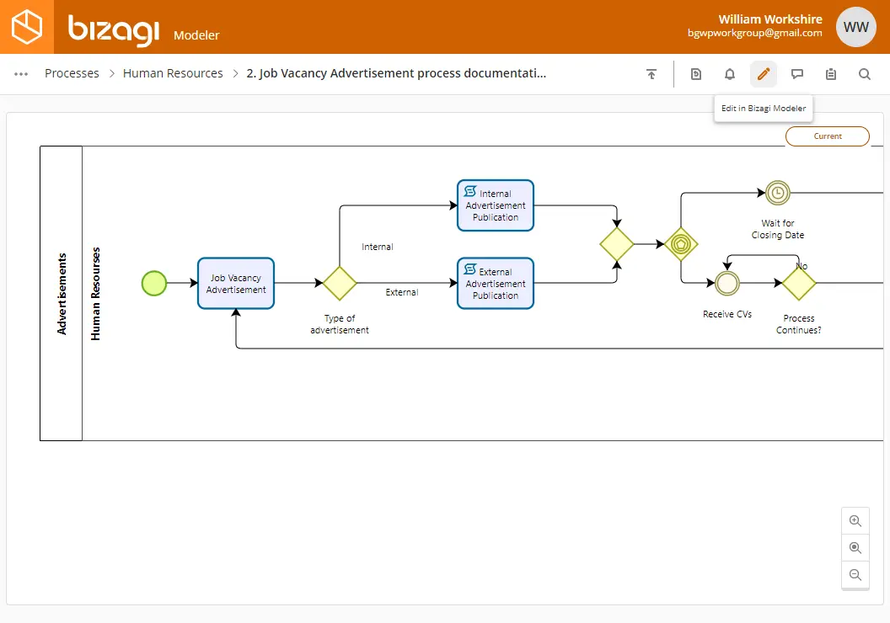Zoom out of the diagram
890x623 pixels.
coord(855,575)
